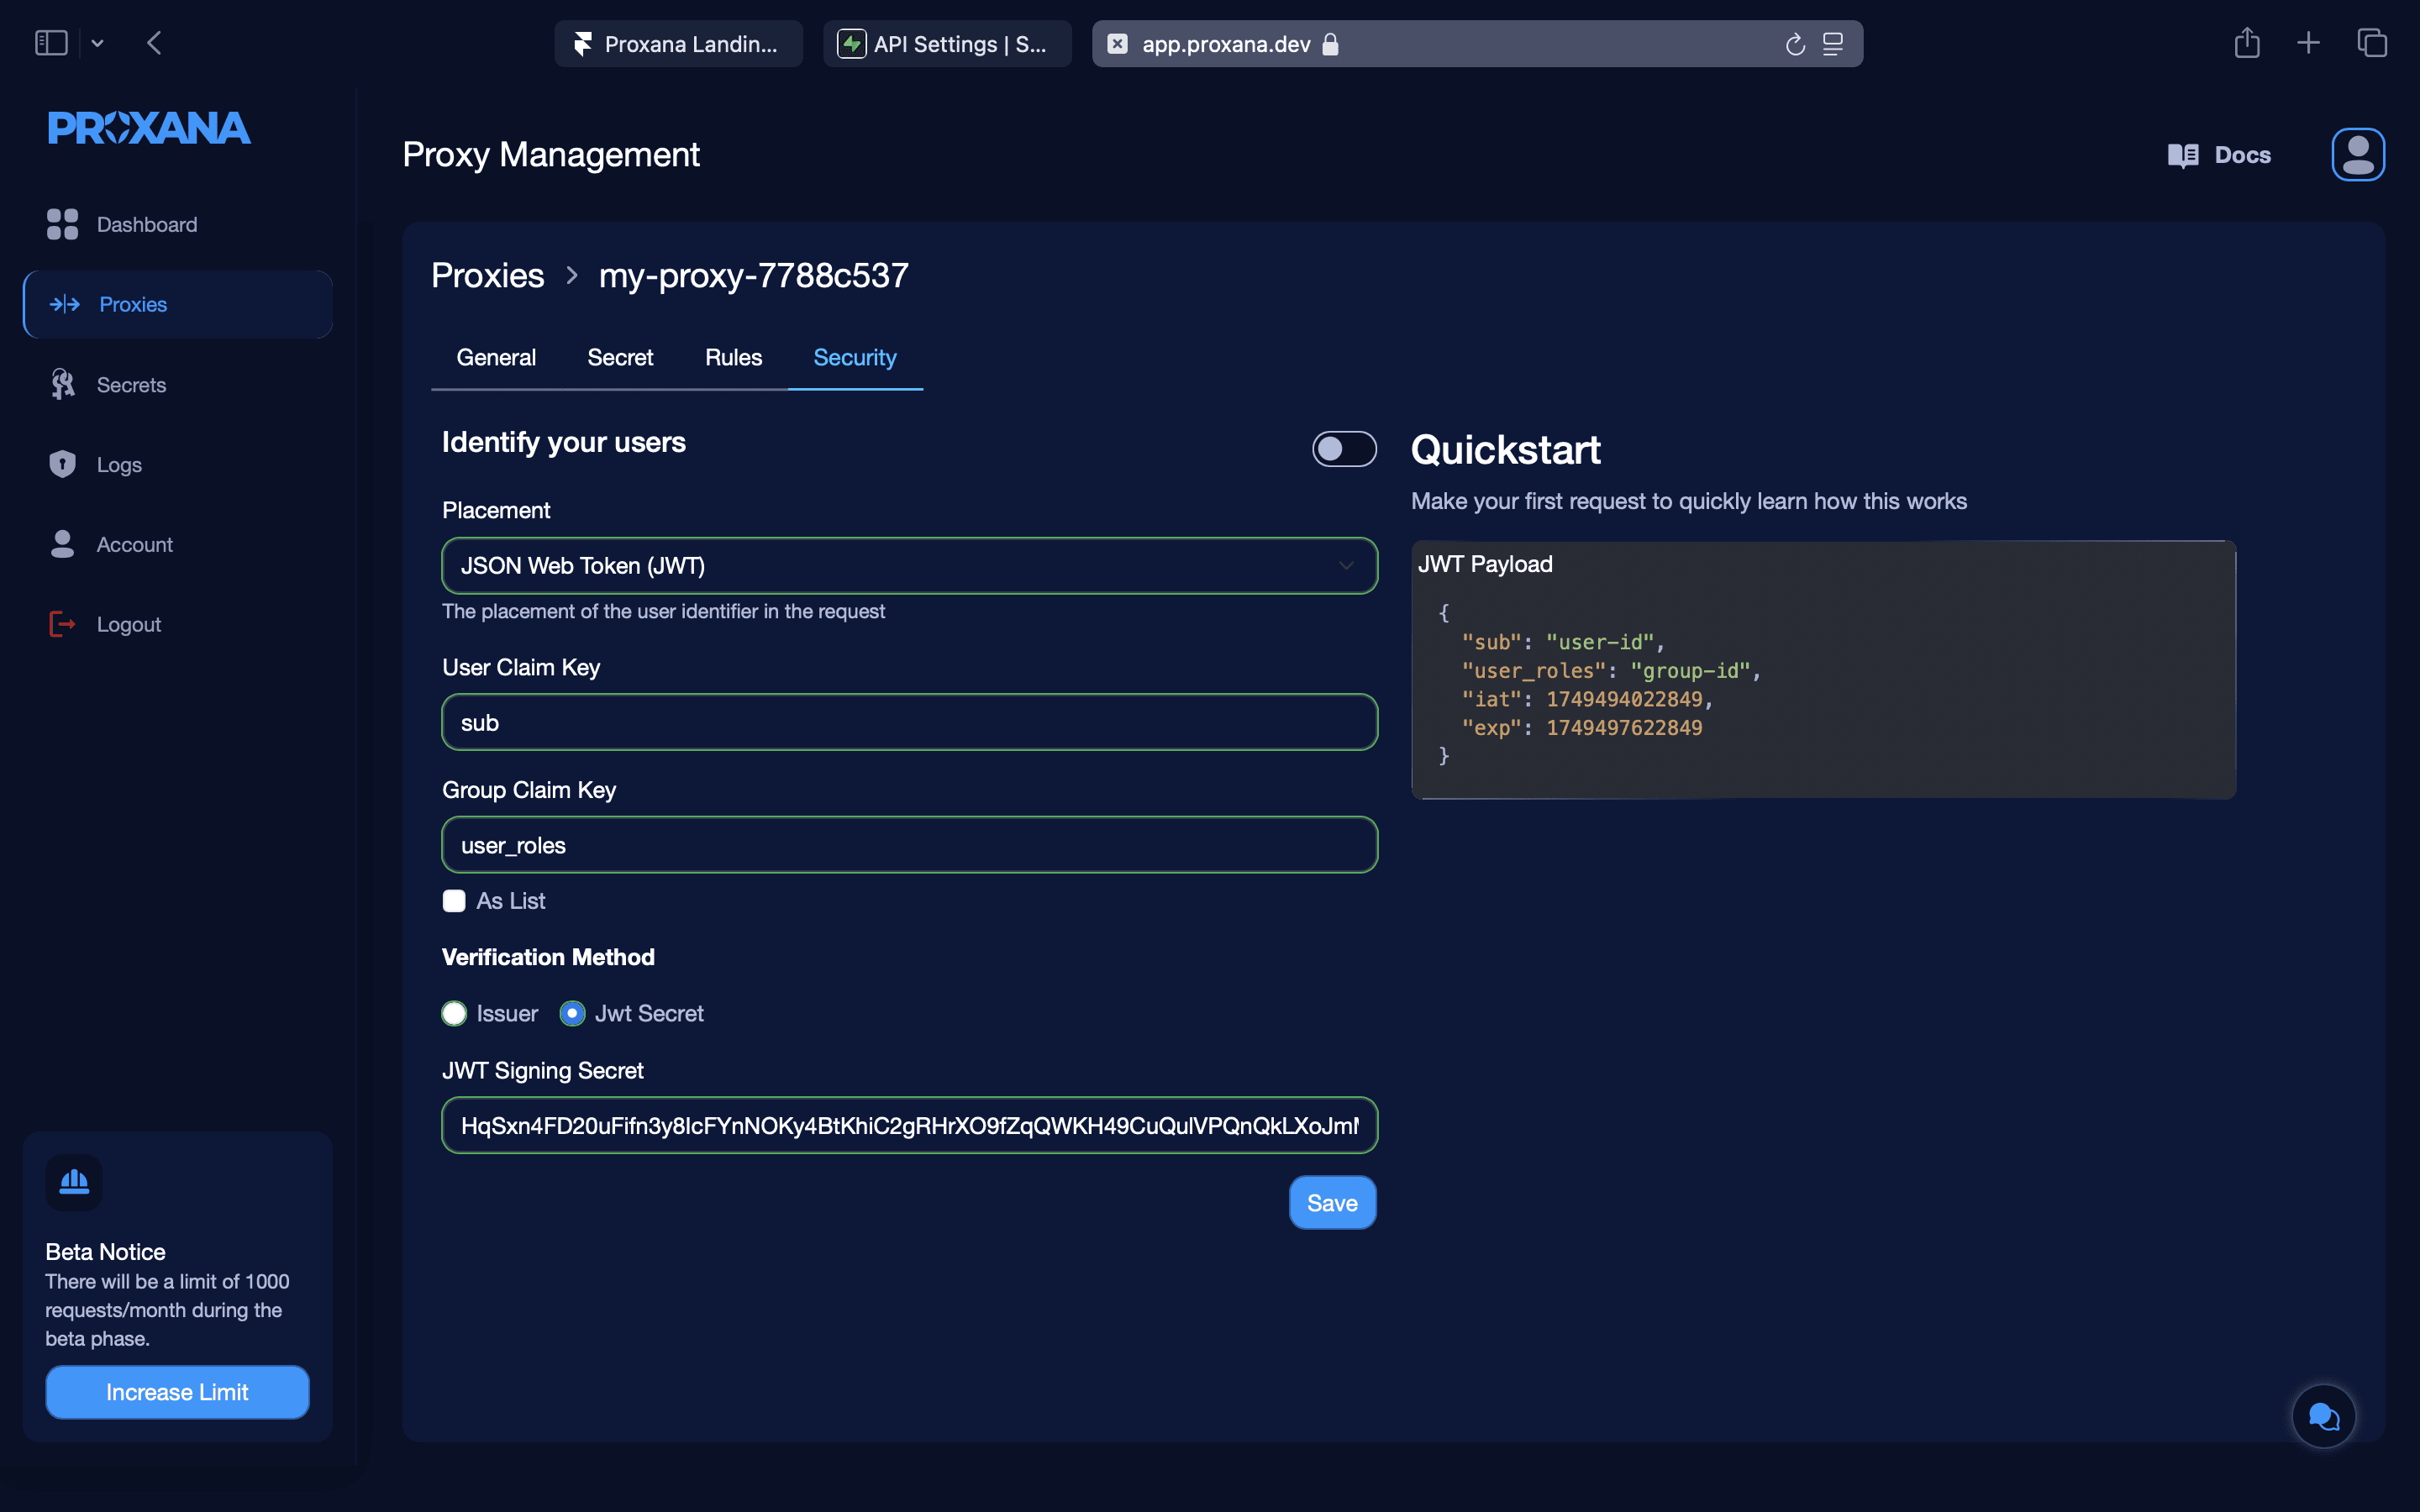
Task: Click the Proxana logo
Action: click(149, 128)
